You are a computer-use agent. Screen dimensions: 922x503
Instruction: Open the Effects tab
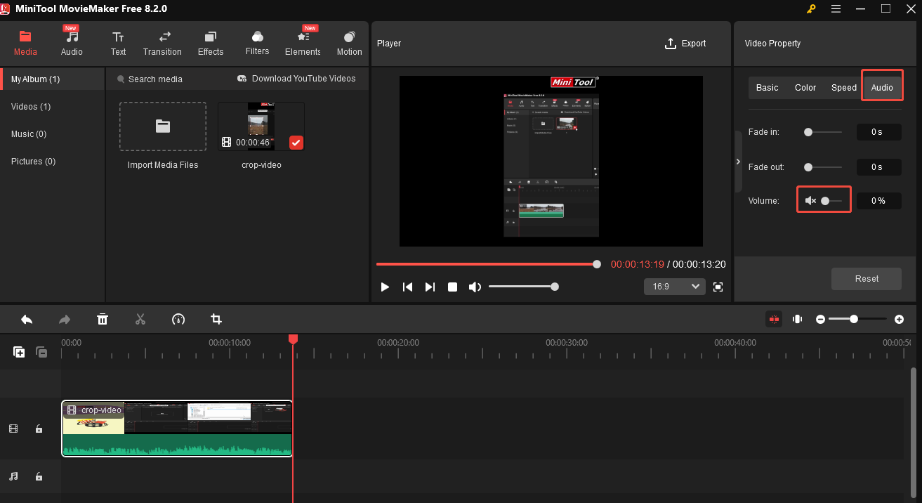[x=211, y=44]
